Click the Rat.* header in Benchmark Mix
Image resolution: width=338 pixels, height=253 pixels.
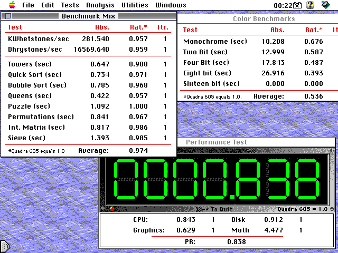[138, 27]
